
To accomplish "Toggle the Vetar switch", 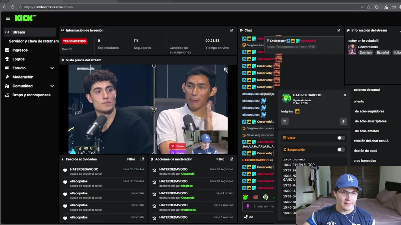I will coord(341,138).
